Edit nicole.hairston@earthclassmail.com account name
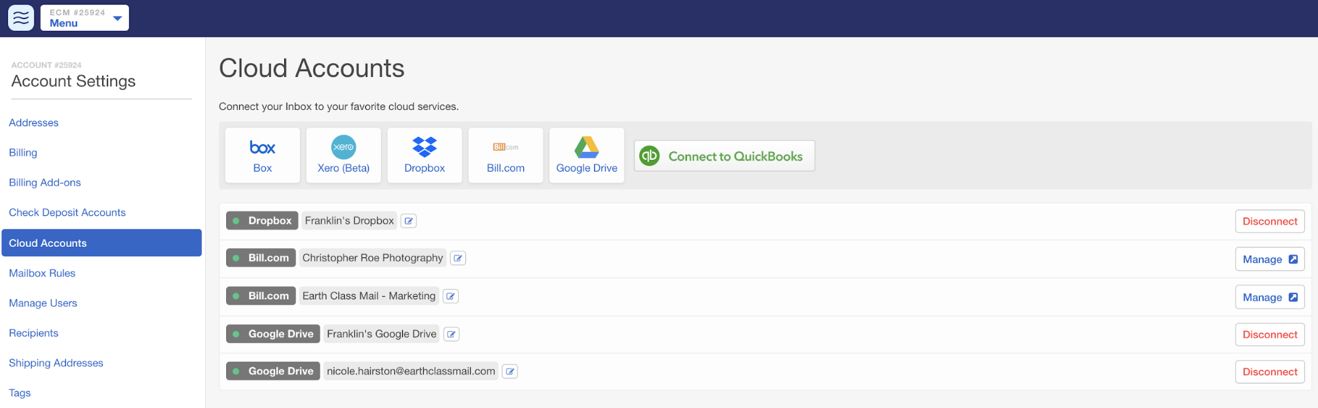Image resolution: width=1318 pixels, height=408 pixels. pyautogui.click(x=510, y=372)
